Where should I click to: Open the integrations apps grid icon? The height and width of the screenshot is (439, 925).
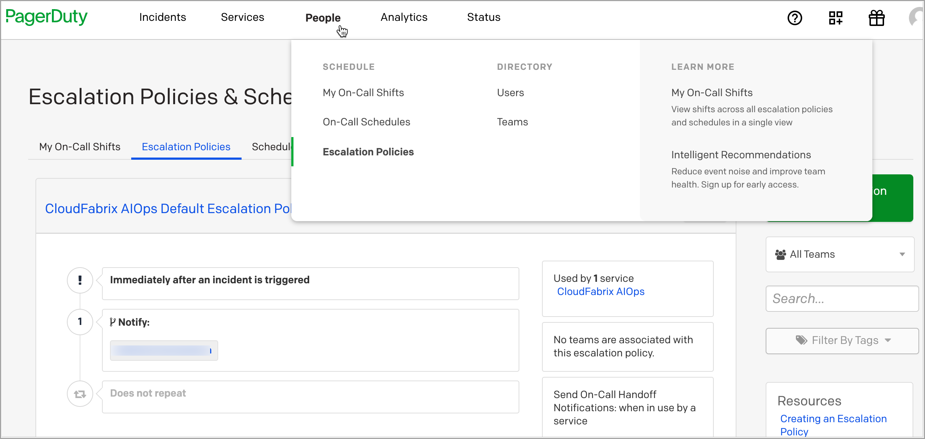point(835,18)
